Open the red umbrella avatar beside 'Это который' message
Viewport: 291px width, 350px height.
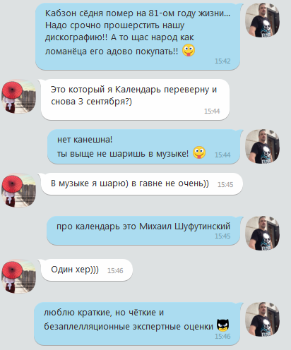coord(19,96)
